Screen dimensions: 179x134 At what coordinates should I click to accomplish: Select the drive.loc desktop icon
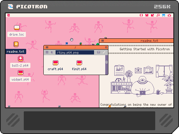(x=17, y=31)
